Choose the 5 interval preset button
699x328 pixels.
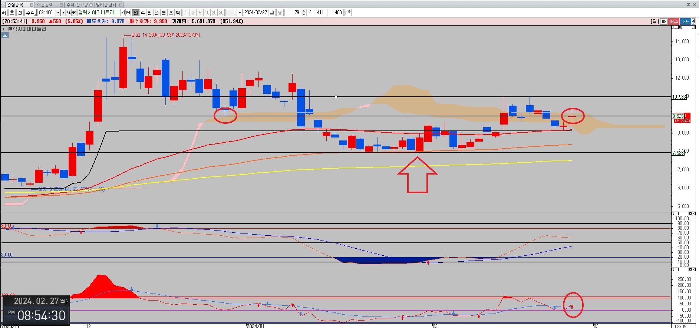click(x=200, y=13)
